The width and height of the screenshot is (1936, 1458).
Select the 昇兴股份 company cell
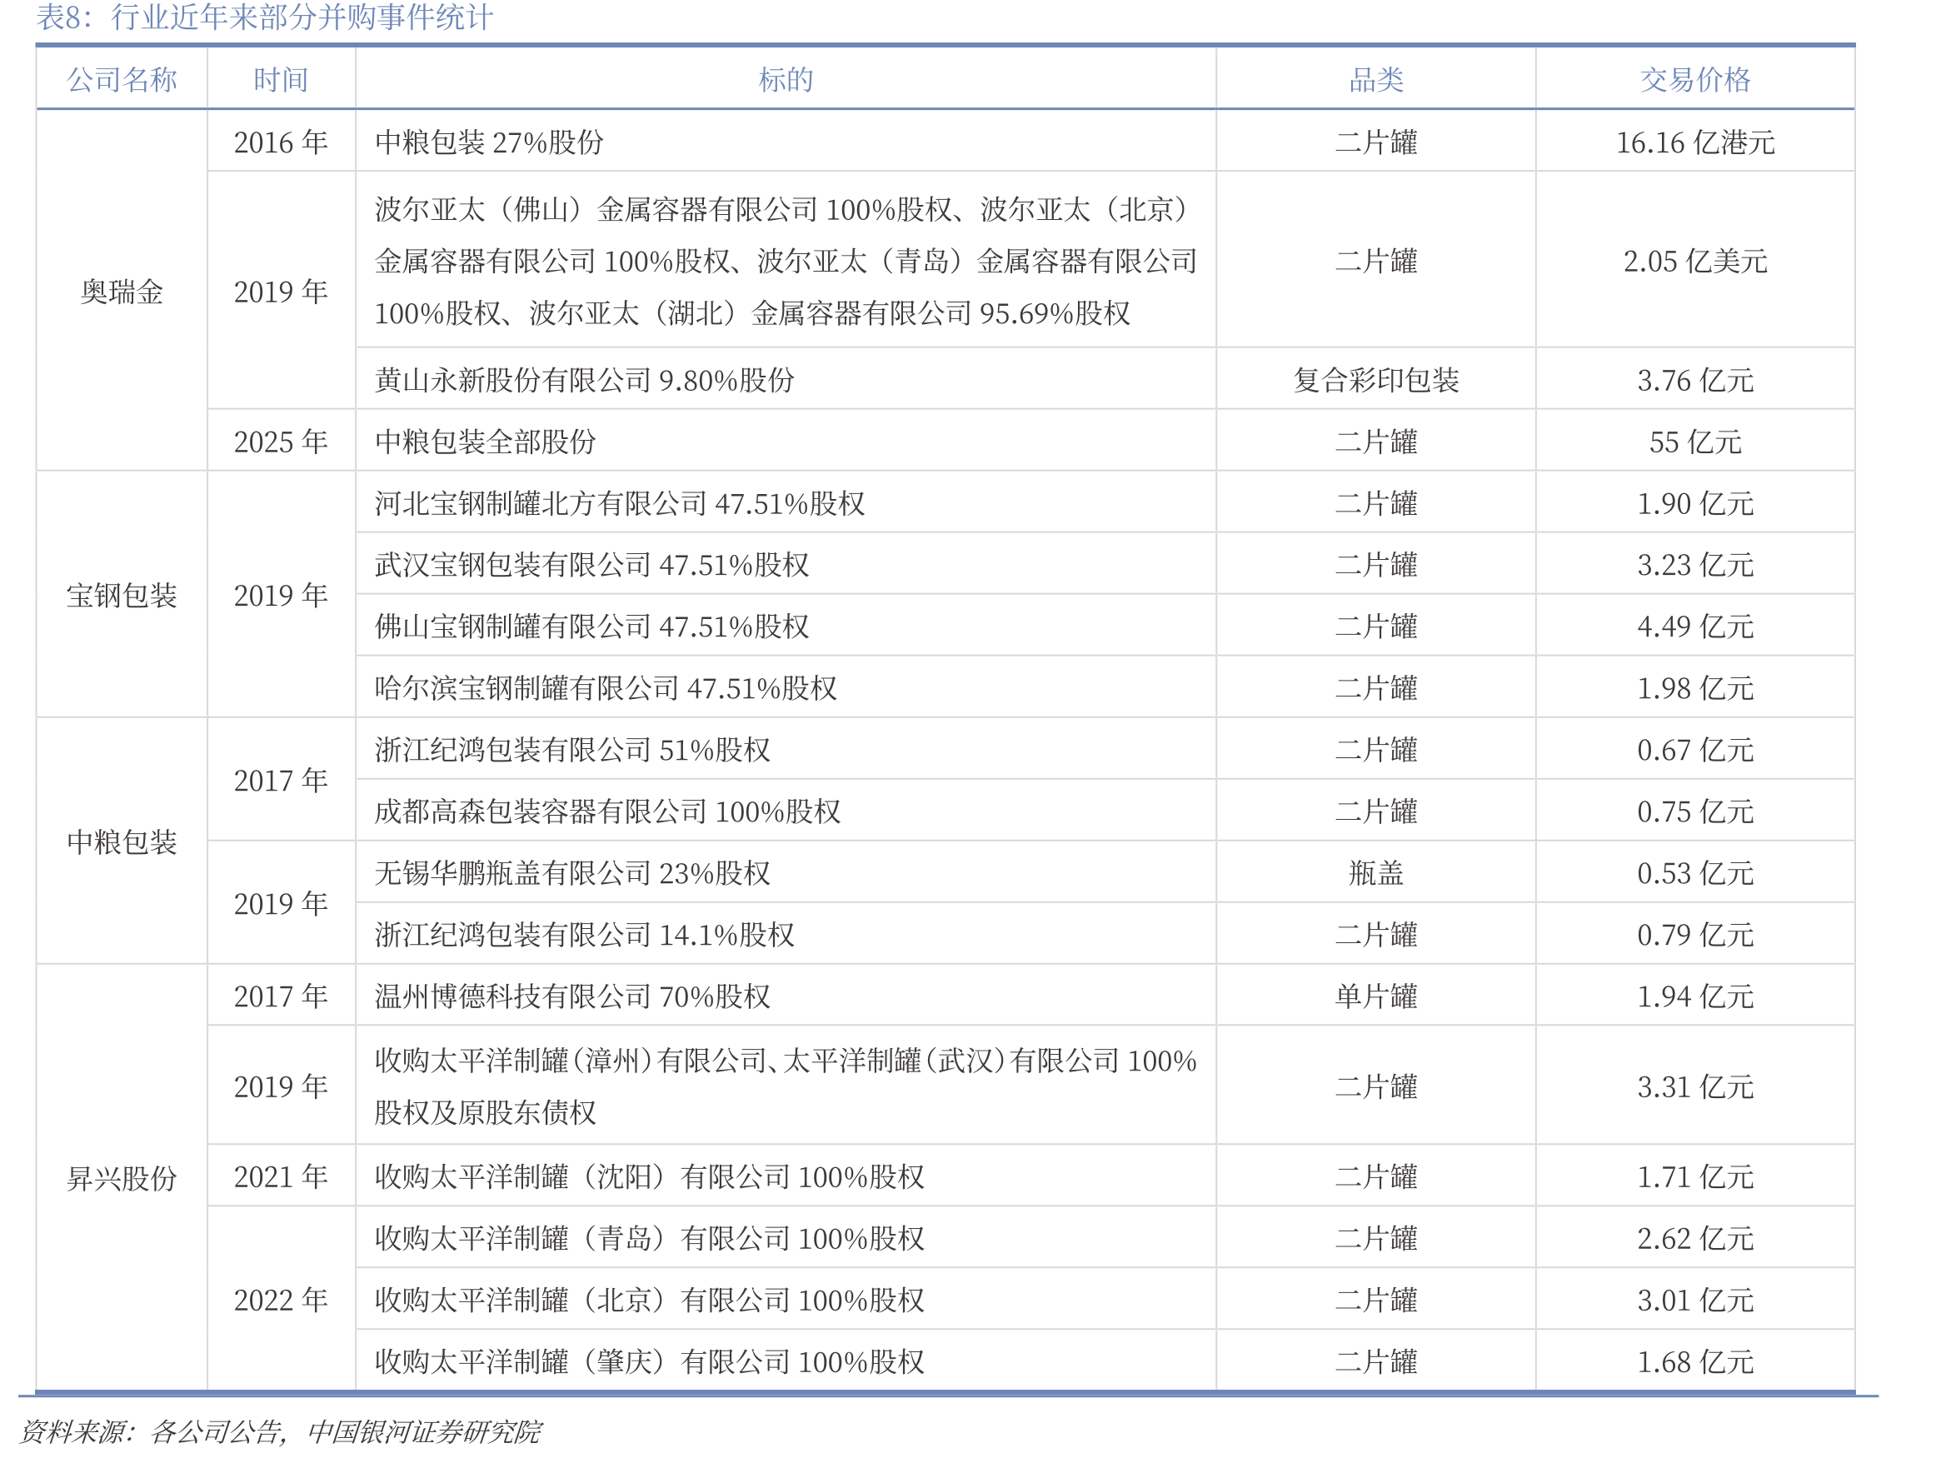122,1178
